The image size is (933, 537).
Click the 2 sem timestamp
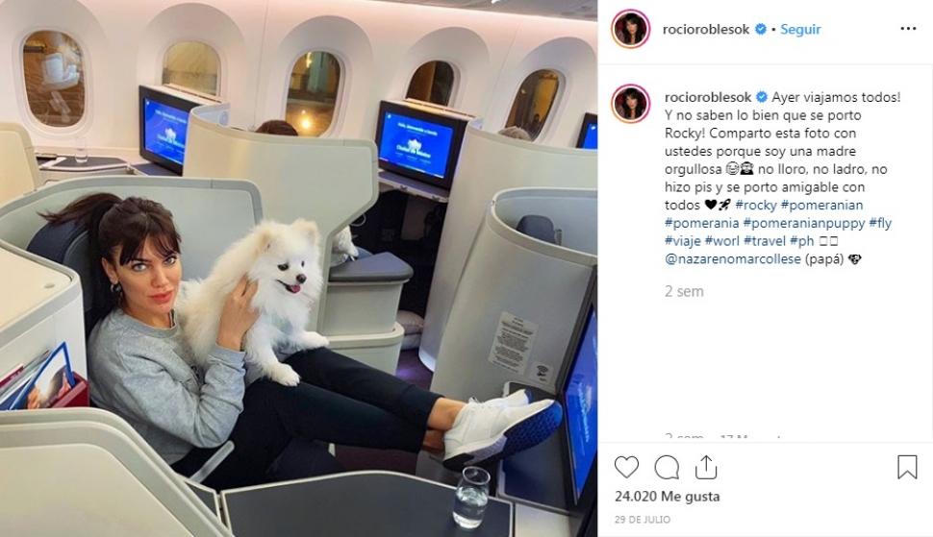pos(684,291)
